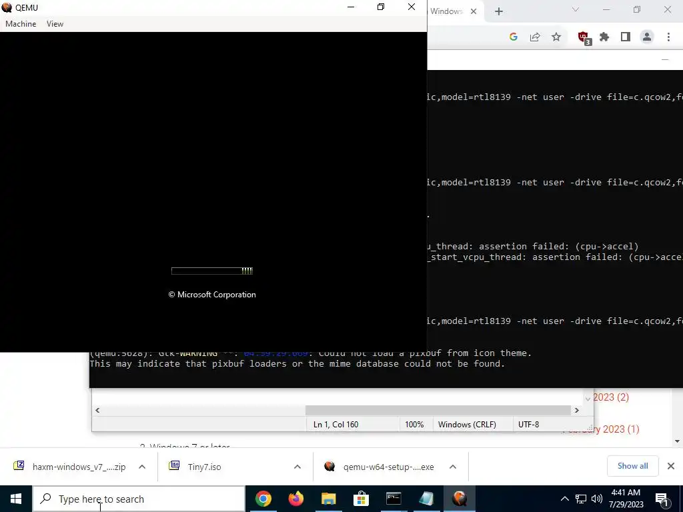The width and height of the screenshot is (683, 512).
Task: Click the Google icon in Chrome's address bar
Action: coord(514,37)
